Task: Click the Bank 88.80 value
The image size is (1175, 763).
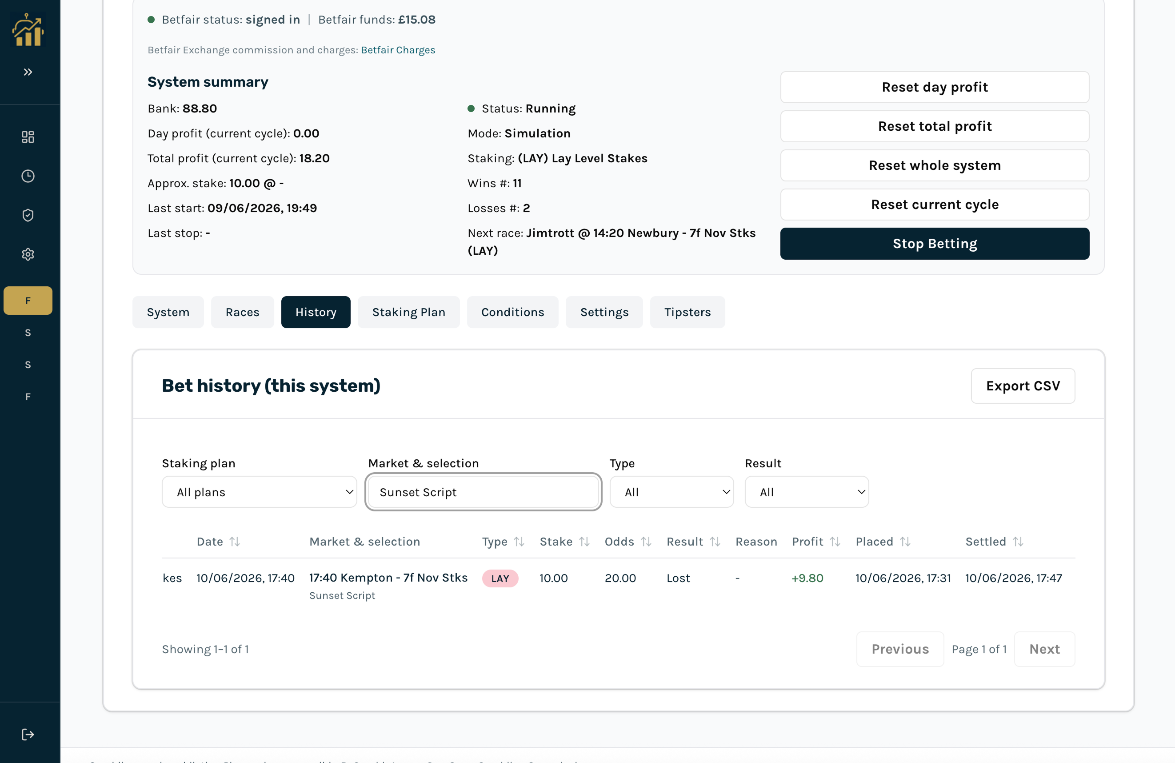Action: (200, 108)
